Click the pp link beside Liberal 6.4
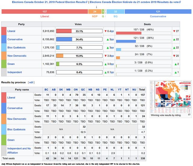193x166 pixels. (112, 31)
